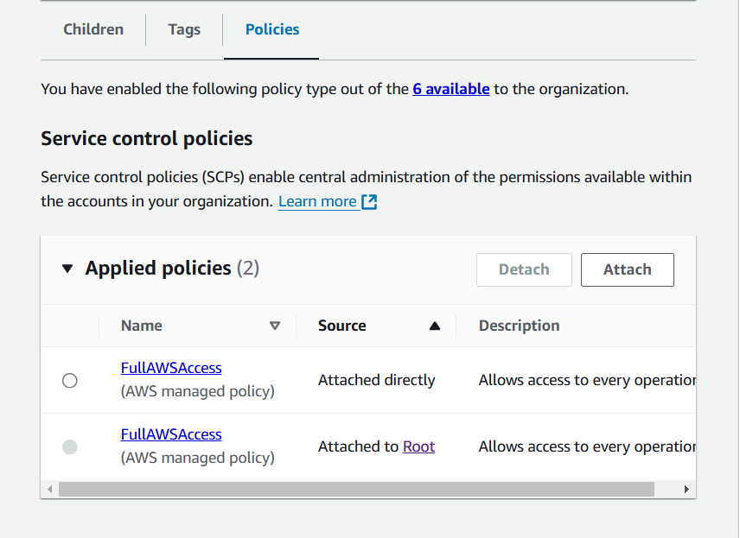Screen dimensions: 740x538
Task: Open the Root link in Source column
Action: (x=418, y=446)
